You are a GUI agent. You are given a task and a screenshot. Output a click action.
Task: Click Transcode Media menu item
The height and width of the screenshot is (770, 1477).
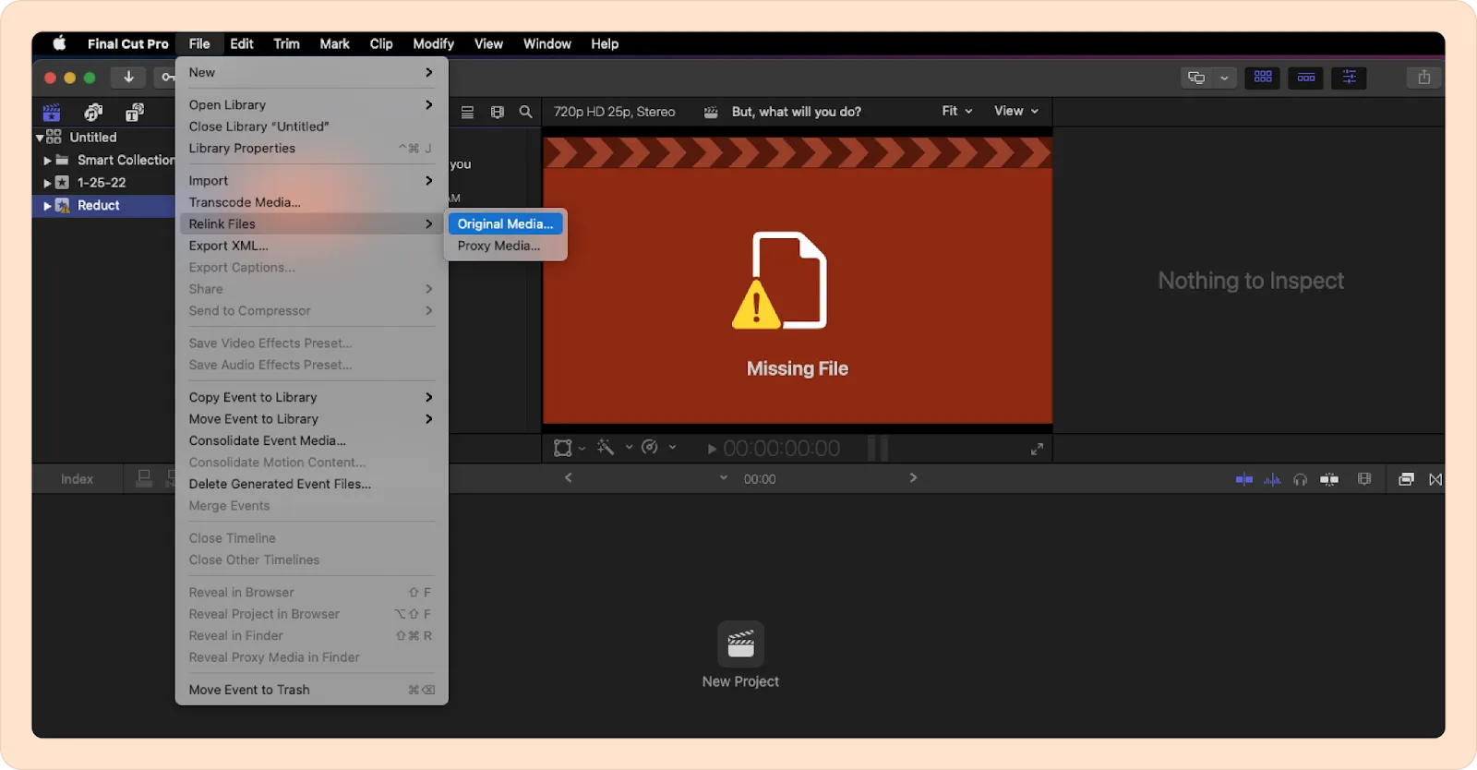click(311, 202)
